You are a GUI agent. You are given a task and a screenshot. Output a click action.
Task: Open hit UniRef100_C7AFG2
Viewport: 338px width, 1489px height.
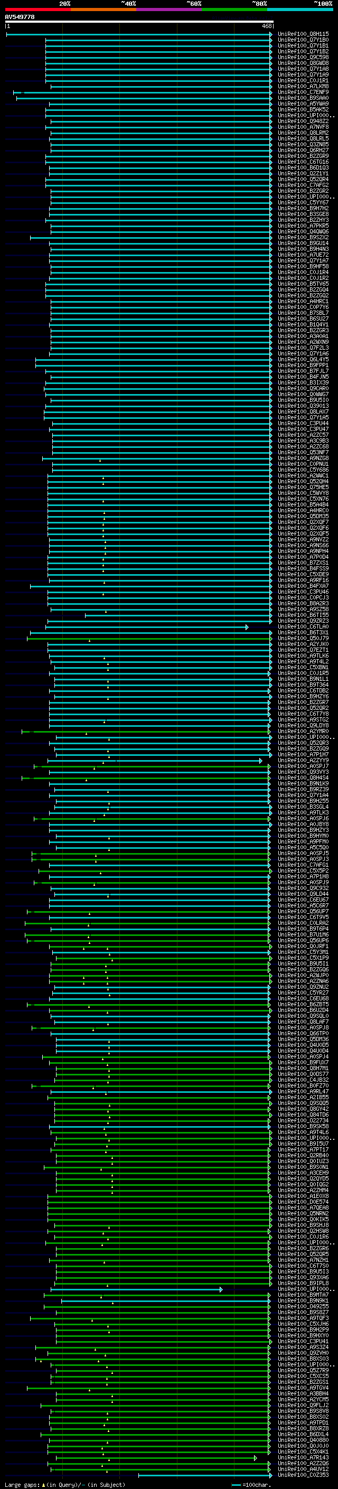tap(303, 185)
